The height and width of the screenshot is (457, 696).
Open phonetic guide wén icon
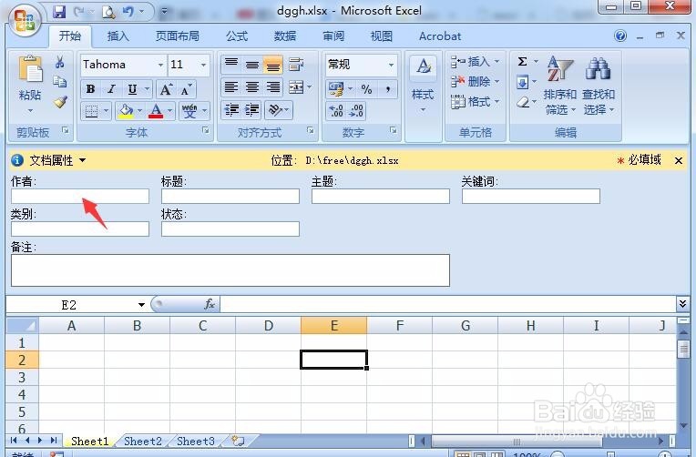tap(189, 111)
